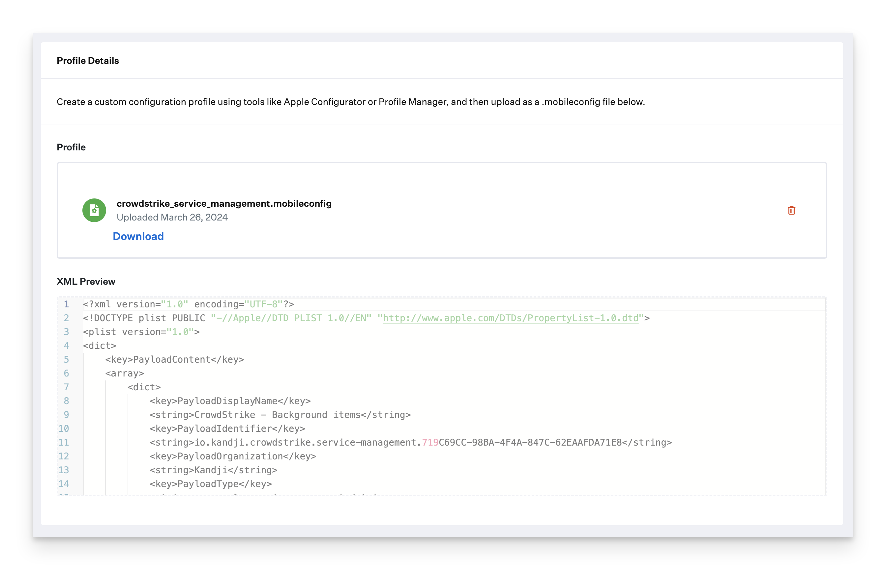Click line number 1 in XML gutter
Image resolution: width=886 pixels, height=570 pixels.
66,304
